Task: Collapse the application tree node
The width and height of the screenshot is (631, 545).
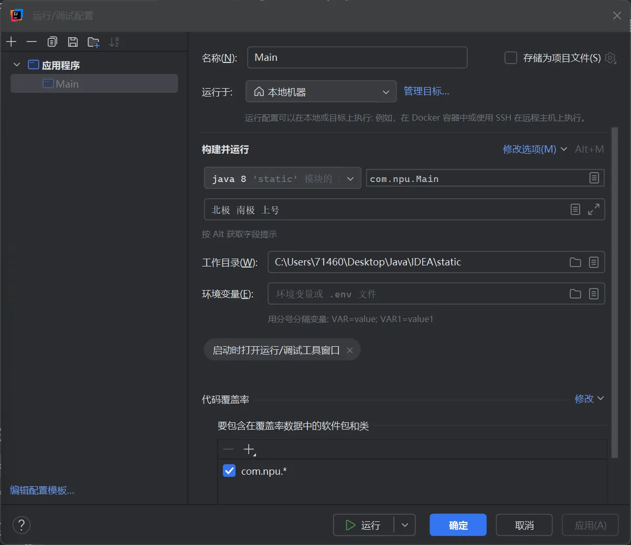Action: point(17,65)
